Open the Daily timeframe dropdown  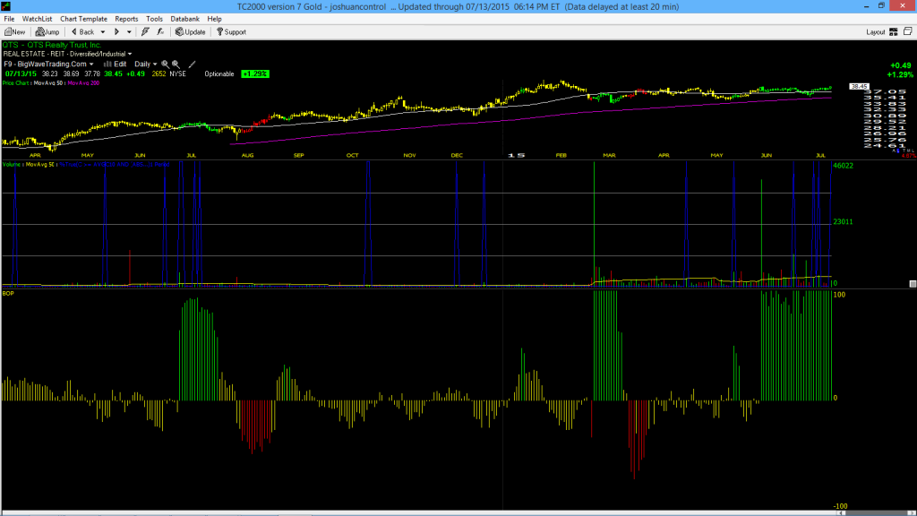pos(146,64)
